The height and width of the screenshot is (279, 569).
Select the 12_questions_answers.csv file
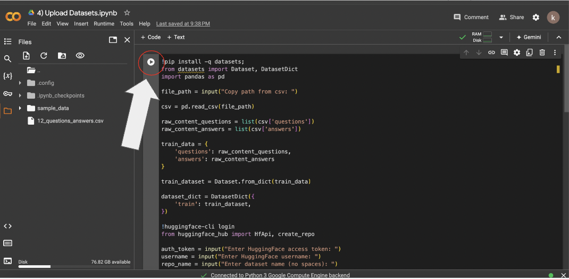point(70,121)
